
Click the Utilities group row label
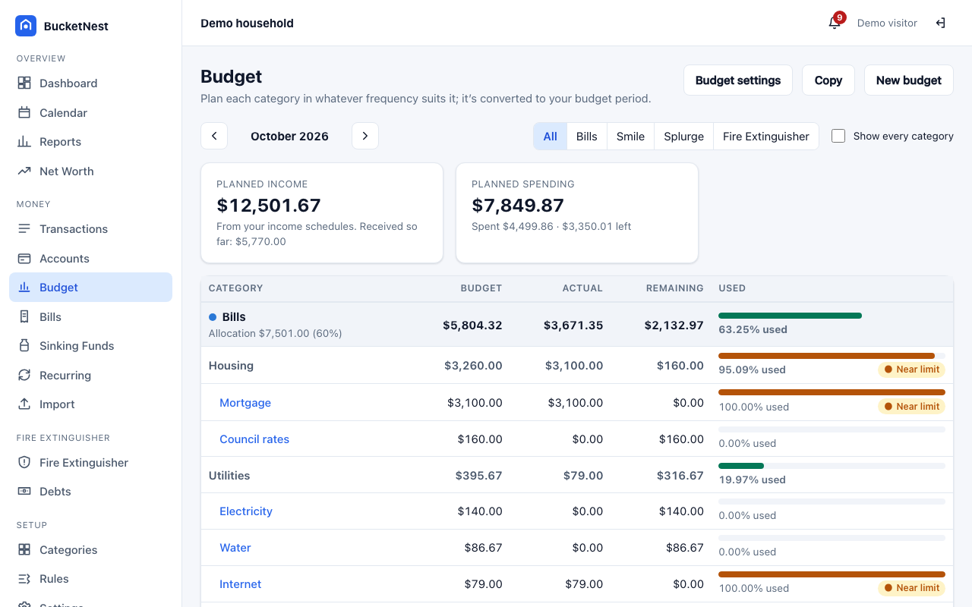[229, 476]
